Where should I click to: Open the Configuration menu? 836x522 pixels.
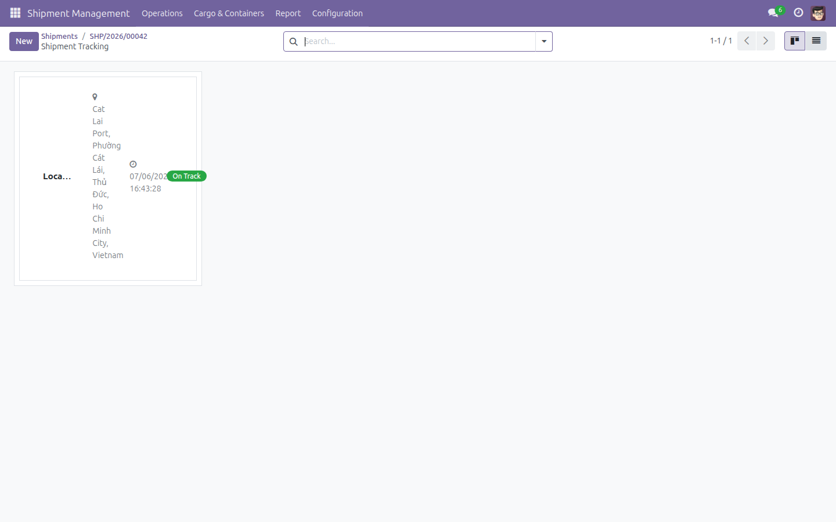[337, 13]
